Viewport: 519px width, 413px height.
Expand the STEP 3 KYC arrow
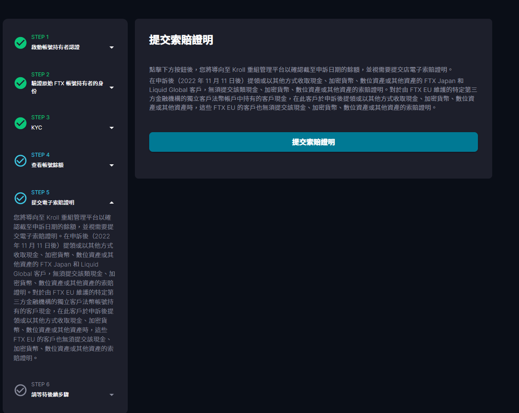112,128
